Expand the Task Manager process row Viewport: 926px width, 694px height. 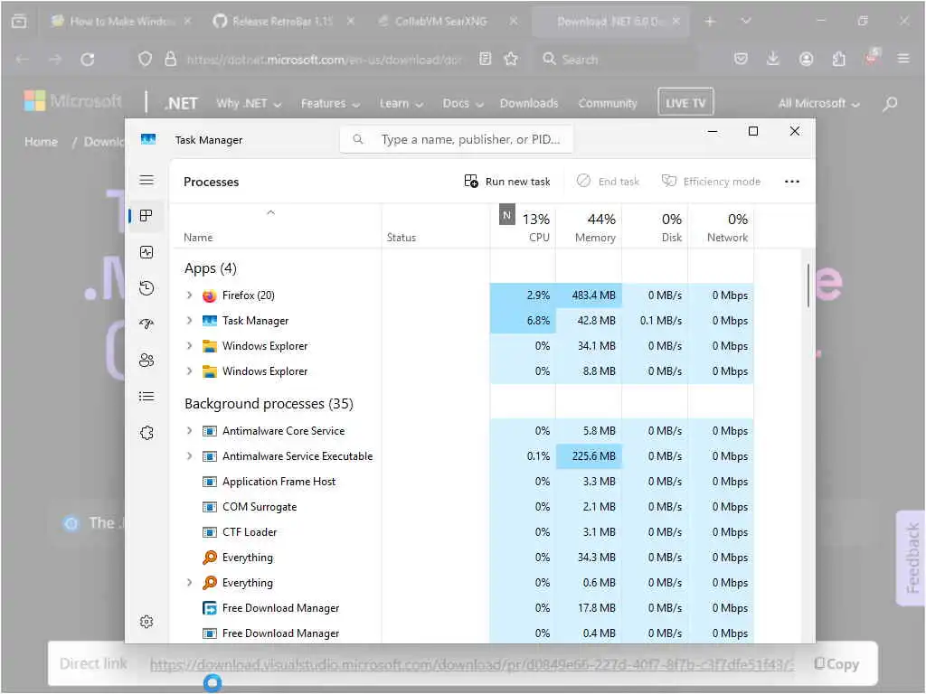tap(189, 321)
